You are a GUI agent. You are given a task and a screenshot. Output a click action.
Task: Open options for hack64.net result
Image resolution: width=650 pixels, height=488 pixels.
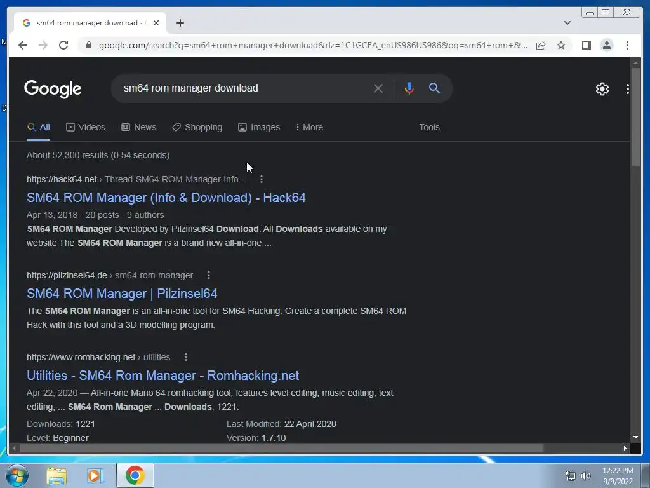pyautogui.click(x=261, y=179)
